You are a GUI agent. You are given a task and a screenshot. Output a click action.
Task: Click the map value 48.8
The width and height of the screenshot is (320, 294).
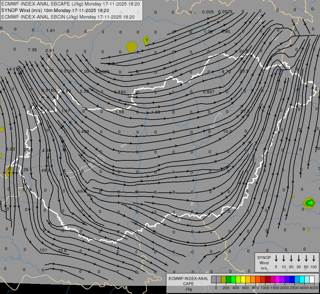point(46,170)
